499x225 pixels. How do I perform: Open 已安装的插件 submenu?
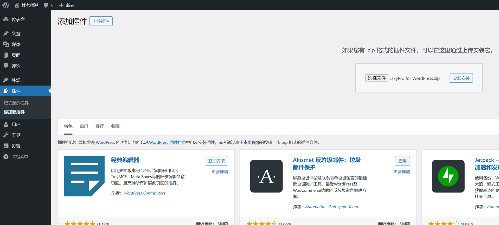pyautogui.click(x=16, y=103)
